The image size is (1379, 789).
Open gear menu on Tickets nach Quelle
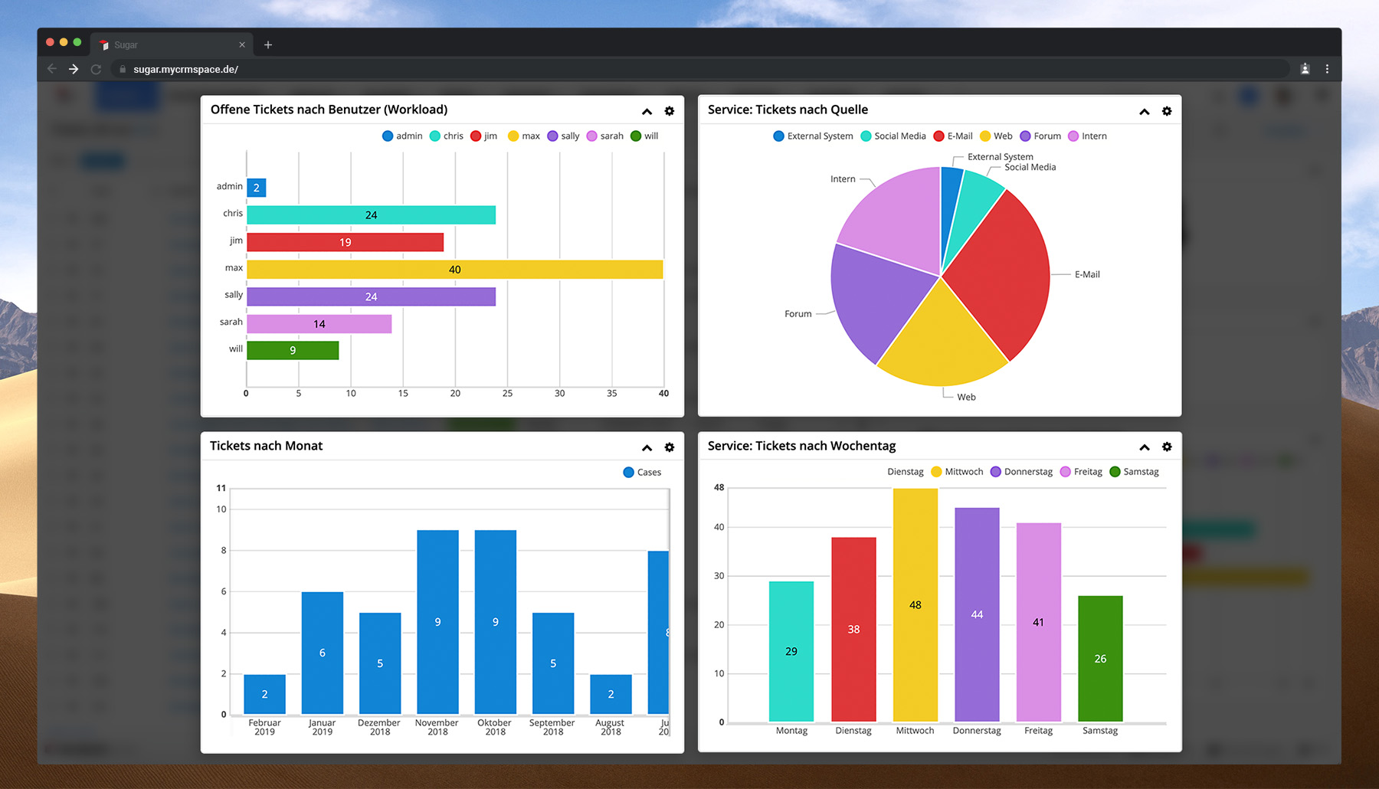click(1166, 111)
